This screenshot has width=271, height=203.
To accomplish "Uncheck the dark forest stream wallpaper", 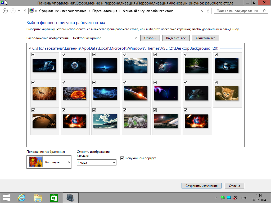I will click(185, 54).
